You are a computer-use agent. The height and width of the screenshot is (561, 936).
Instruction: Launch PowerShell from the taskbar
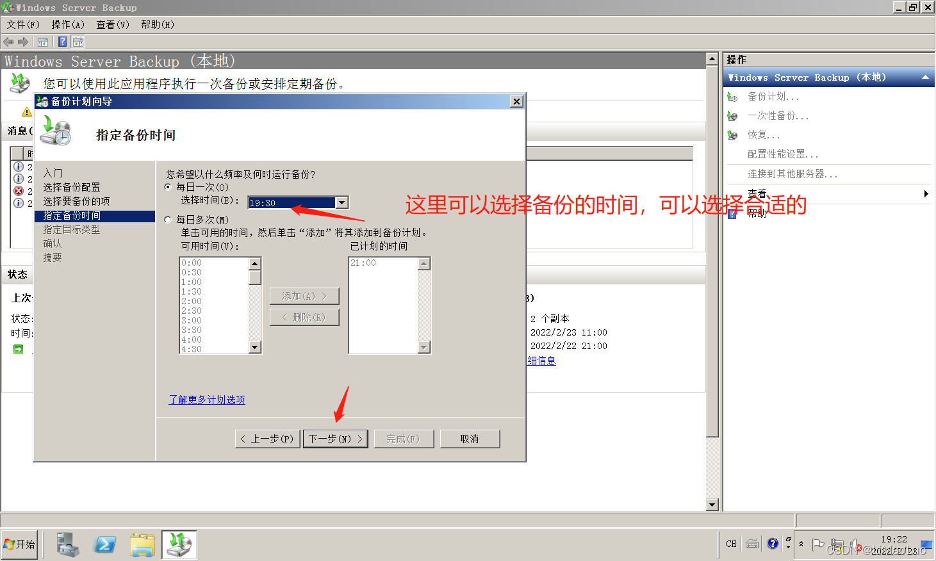point(104,544)
